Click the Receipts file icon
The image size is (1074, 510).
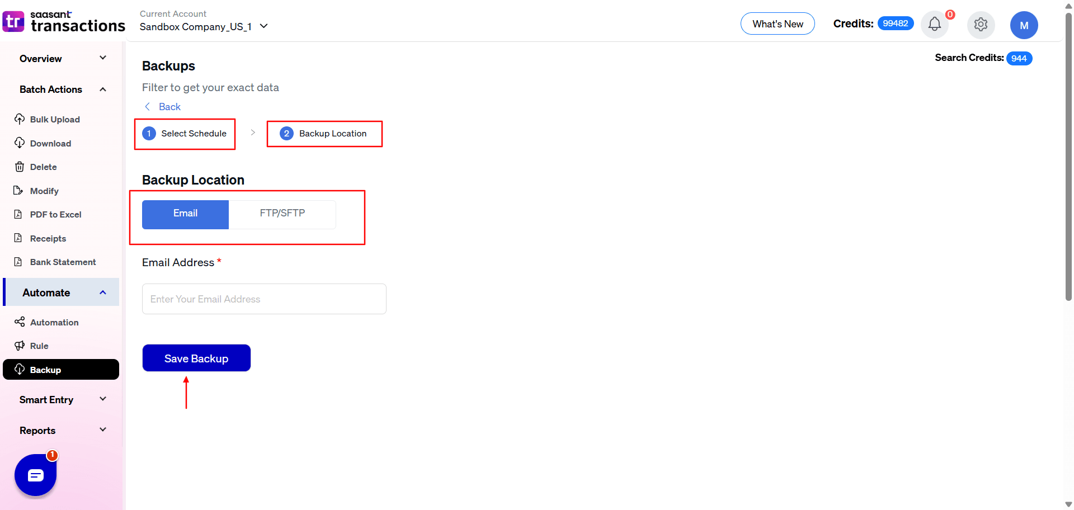click(18, 238)
